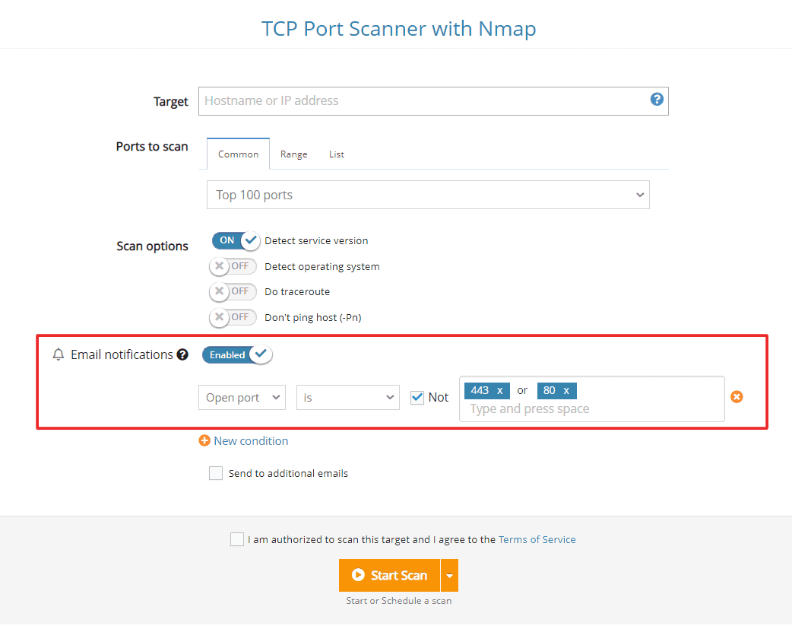792x629 pixels.
Task: Click the help icon beside the Target field
Action: 656,99
